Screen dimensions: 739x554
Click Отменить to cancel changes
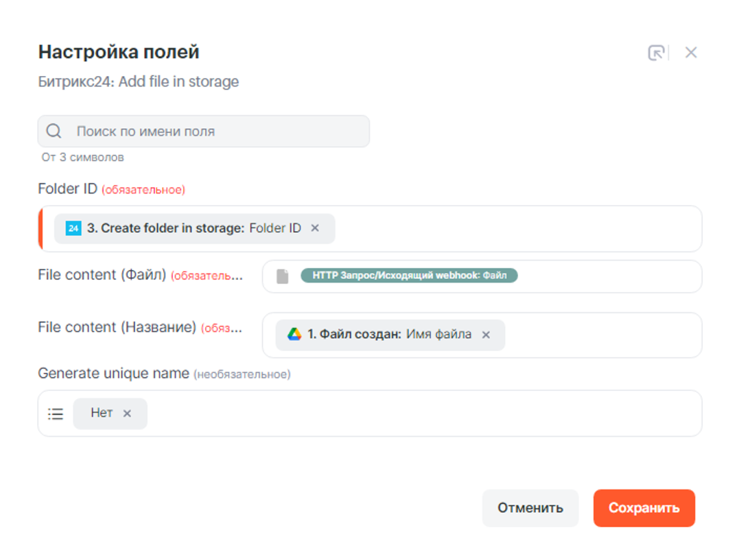530,508
